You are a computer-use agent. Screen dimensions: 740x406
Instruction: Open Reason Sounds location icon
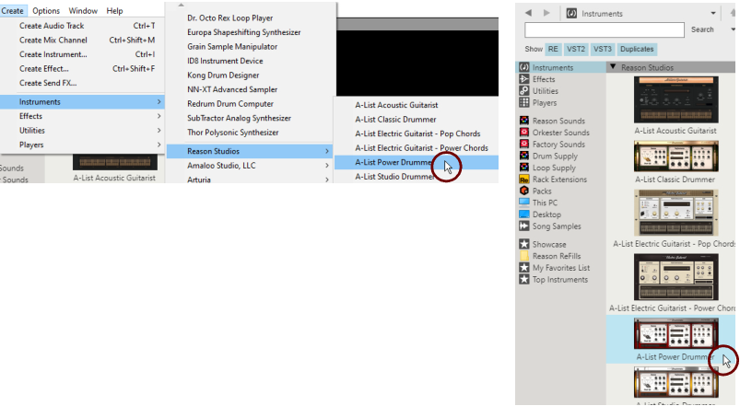[x=523, y=121]
